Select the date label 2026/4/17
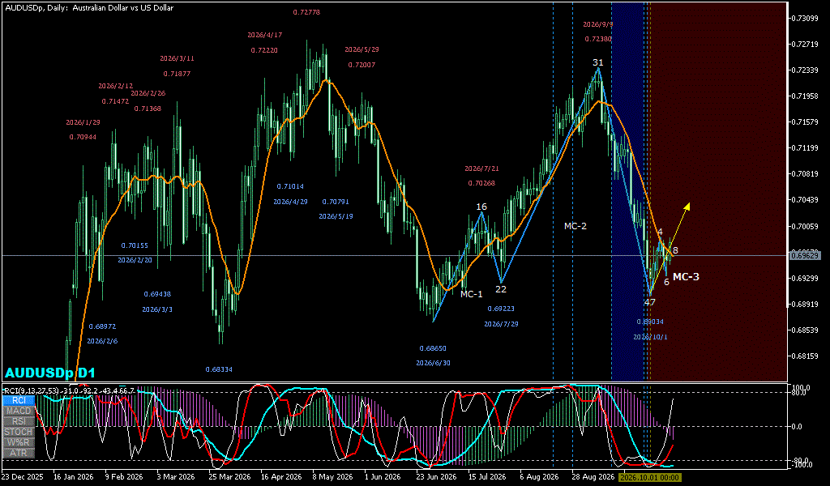The width and height of the screenshot is (830, 486). tap(265, 35)
